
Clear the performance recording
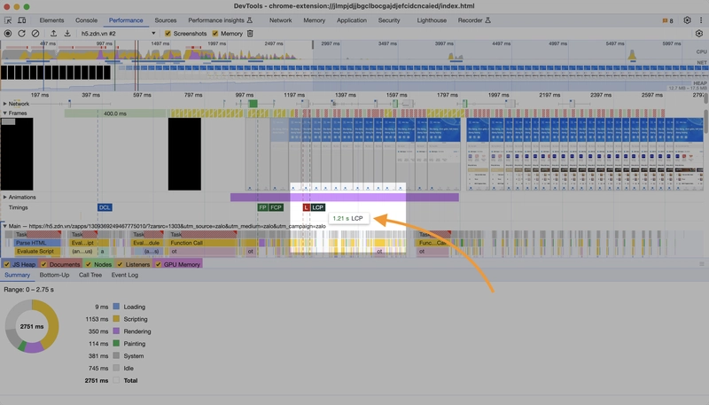[x=35, y=34]
